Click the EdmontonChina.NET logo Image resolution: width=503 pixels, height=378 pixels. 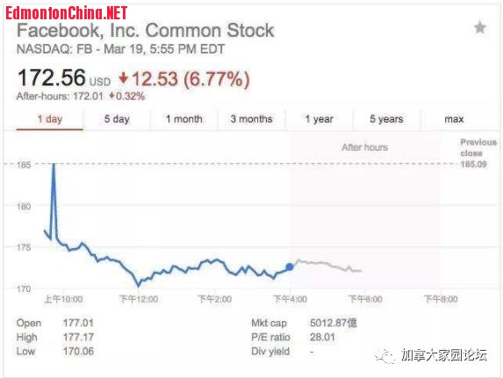(67, 13)
